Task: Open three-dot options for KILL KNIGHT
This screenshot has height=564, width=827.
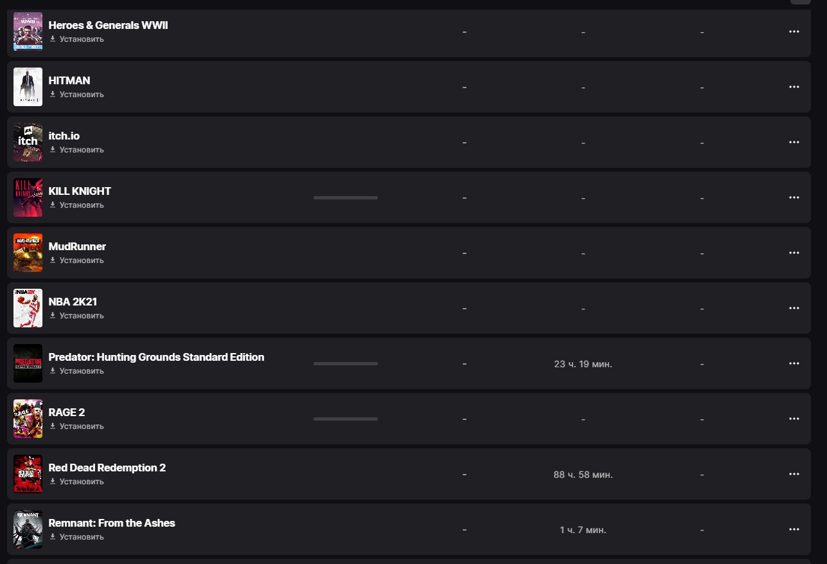Action: click(794, 197)
